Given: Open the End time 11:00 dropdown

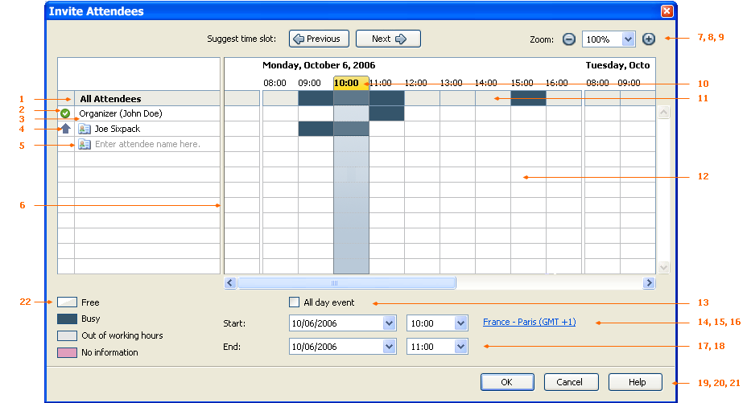Looking at the screenshot, I should 460,347.
